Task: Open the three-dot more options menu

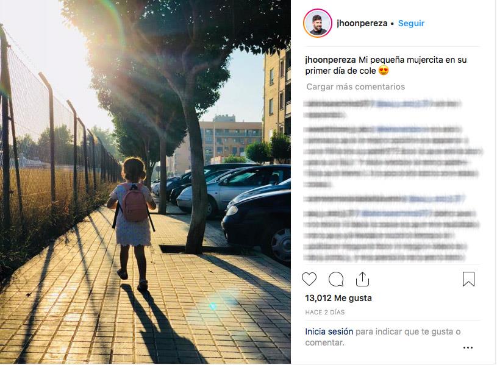Action: [468, 347]
